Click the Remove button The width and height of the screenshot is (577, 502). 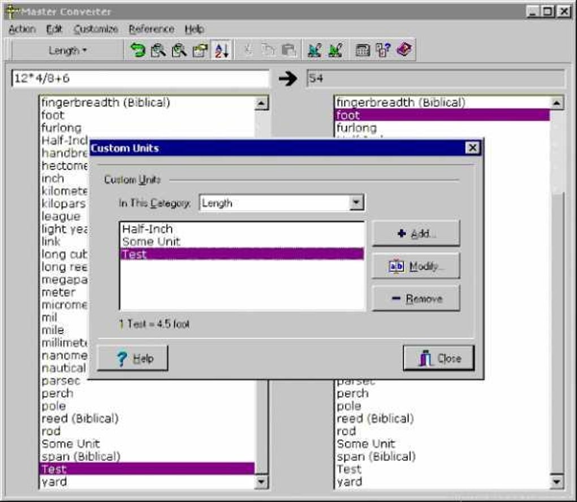tap(416, 299)
